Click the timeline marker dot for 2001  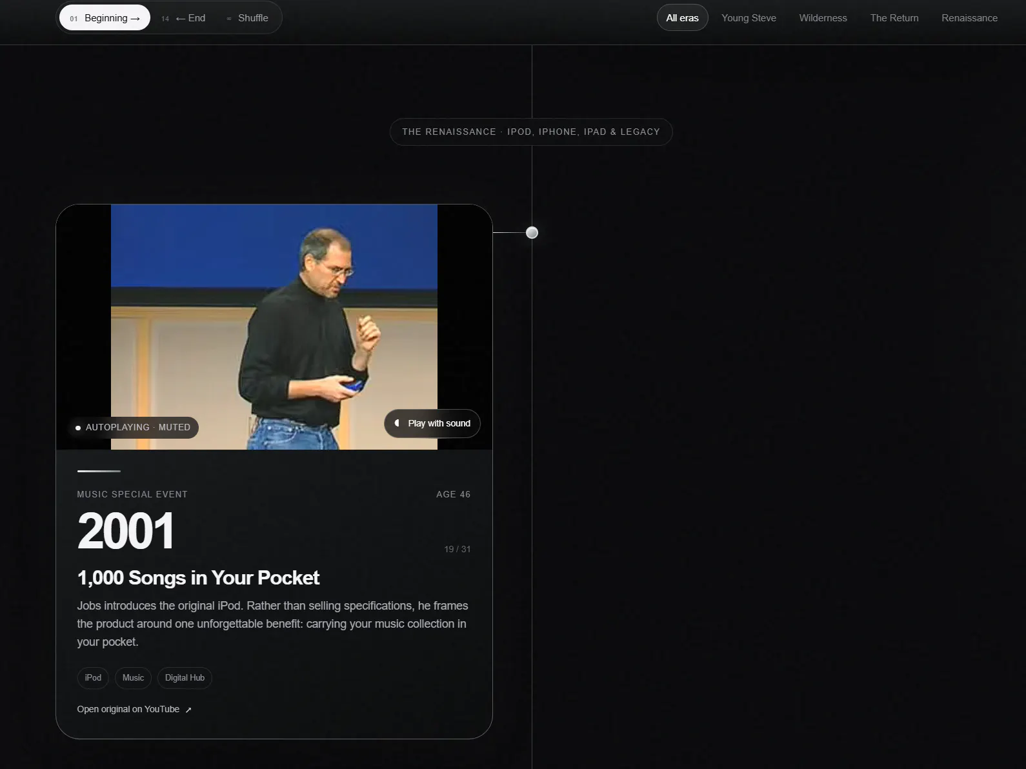click(x=532, y=233)
